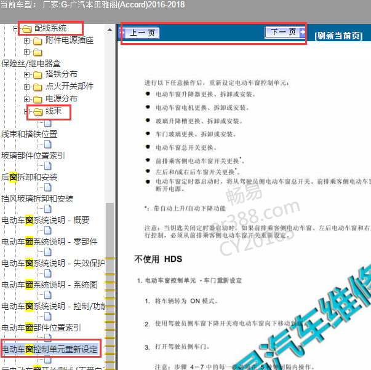
Task: Open 电动车窗系统说明 - 控制/功能
Action: click(53, 306)
